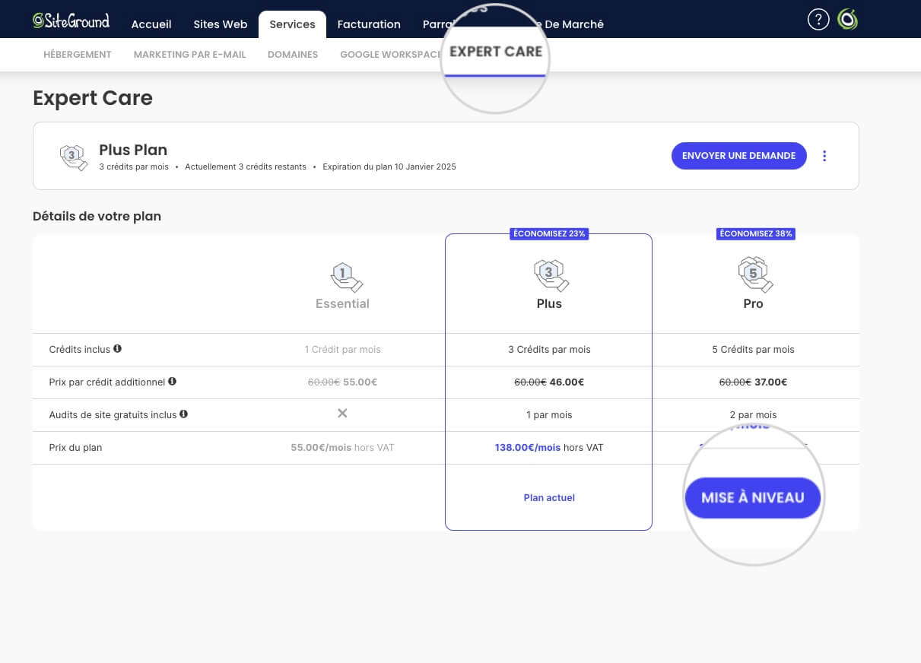Click '55.00€/mois hors VAT' price

pyautogui.click(x=342, y=448)
